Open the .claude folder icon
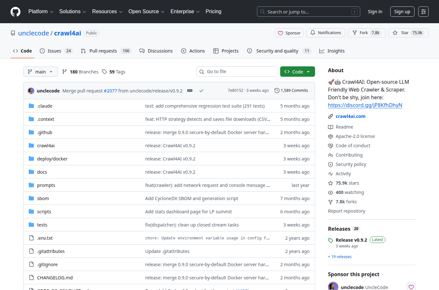This screenshot has width=439, height=290. coord(31,106)
